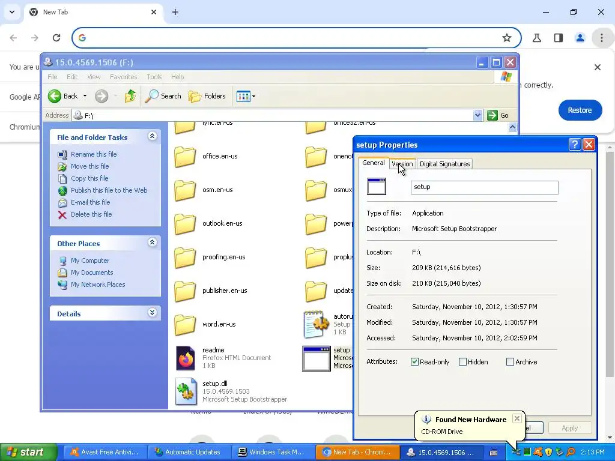Image resolution: width=615 pixels, height=461 pixels.
Task: Toggle the Folders pane button
Action: (x=207, y=96)
